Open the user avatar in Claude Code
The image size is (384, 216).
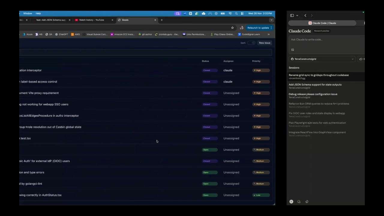(x=291, y=202)
